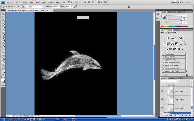Open the Essentials workspace dropdown
Viewport: 194px width, 121px height.
(x=177, y=2)
